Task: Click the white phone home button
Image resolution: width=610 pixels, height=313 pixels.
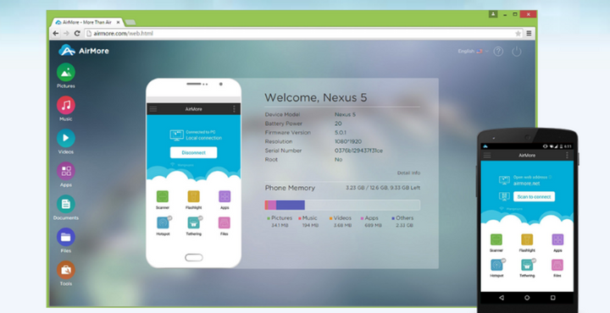Action: (194, 257)
